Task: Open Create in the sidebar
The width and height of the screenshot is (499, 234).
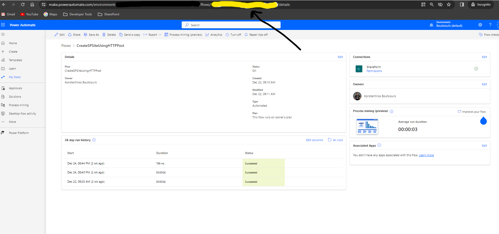Action: coord(13,52)
